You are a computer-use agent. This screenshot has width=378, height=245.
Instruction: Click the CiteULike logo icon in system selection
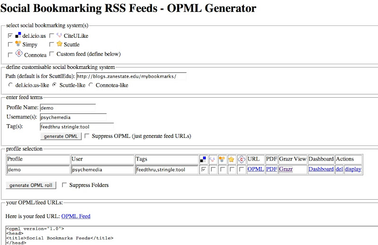click(60, 35)
